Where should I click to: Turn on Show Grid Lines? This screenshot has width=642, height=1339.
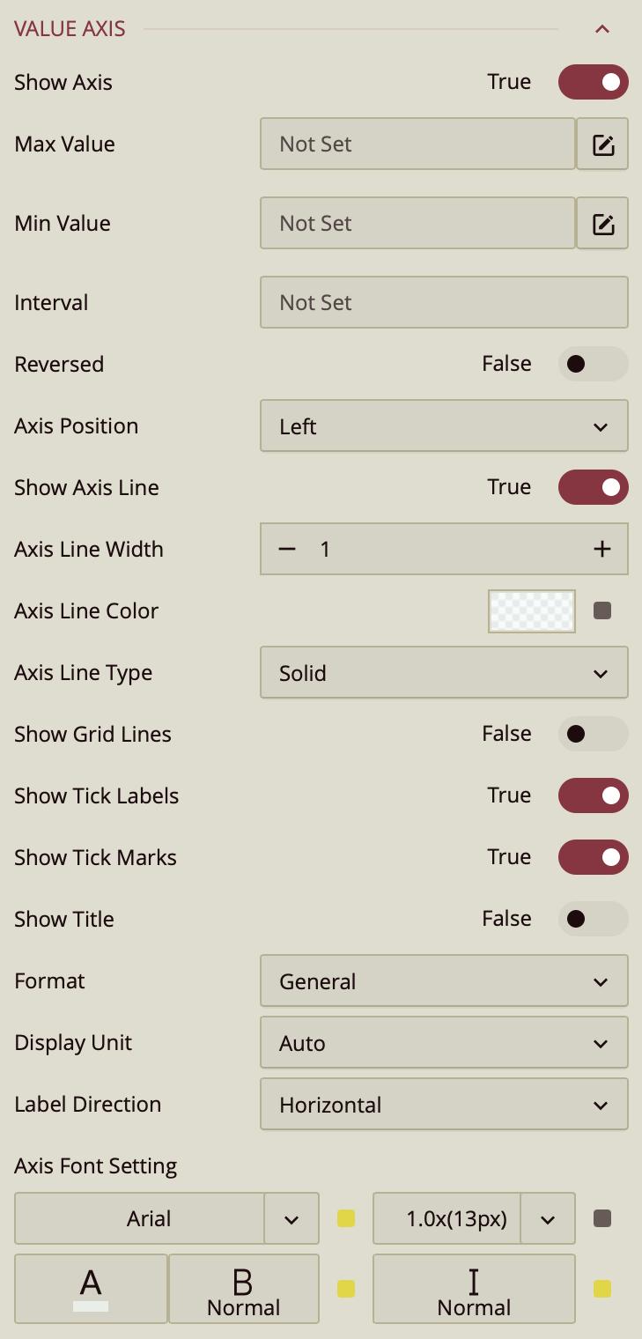tap(593, 734)
